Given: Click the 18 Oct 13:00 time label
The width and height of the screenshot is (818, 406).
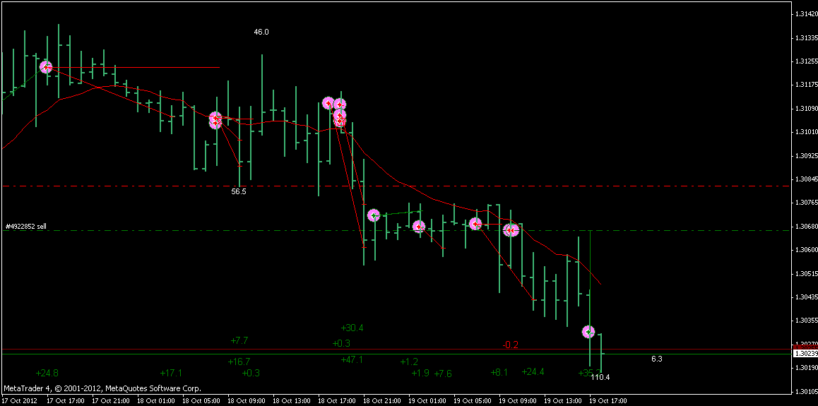Looking at the screenshot, I should [291, 401].
